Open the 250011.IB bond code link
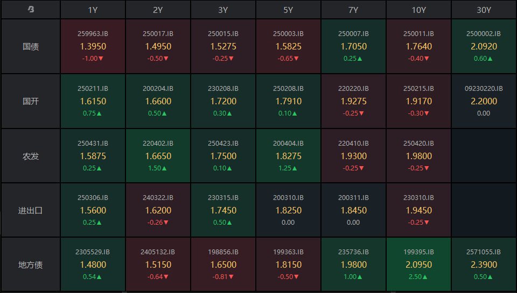This screenshot has width=517, height=293. coord(418,33)
